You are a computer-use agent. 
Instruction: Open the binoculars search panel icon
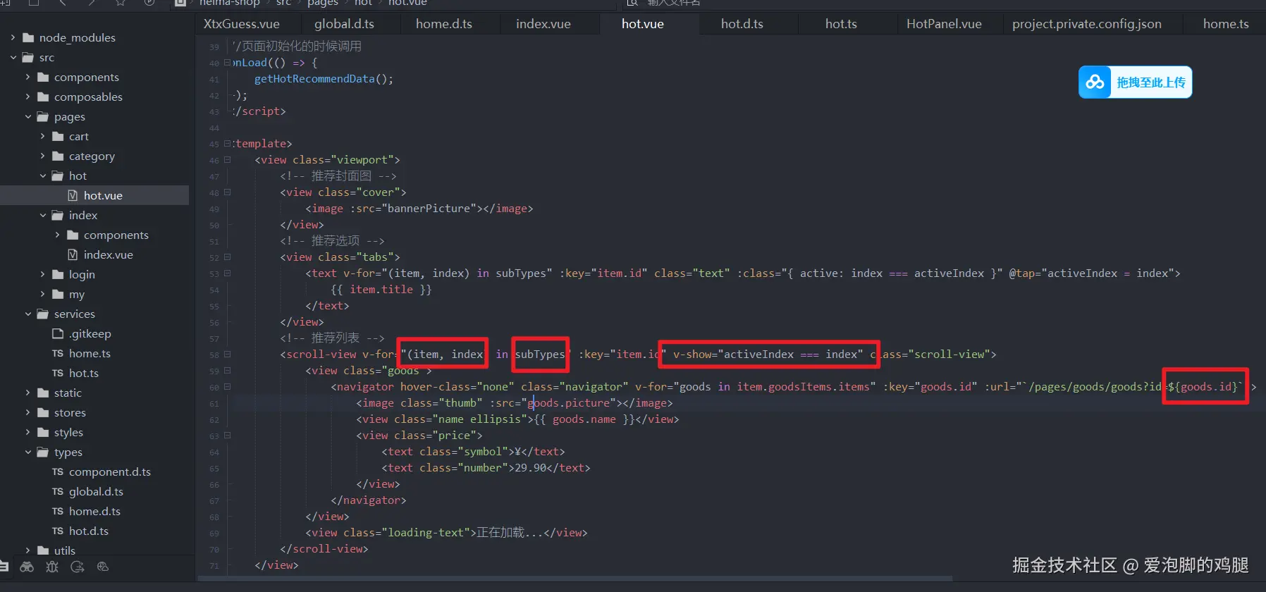(27, 567)
